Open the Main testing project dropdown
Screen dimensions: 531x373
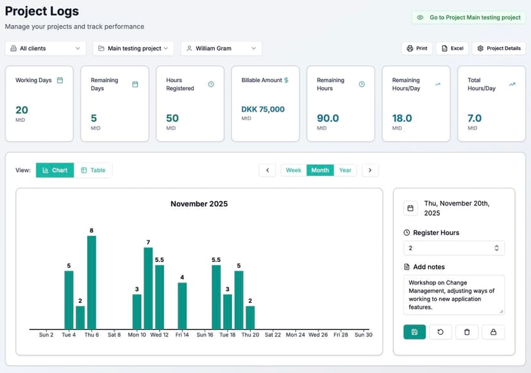coord(133,48)
